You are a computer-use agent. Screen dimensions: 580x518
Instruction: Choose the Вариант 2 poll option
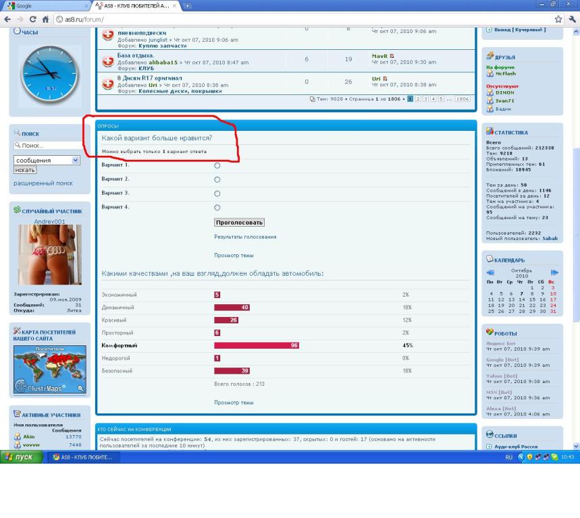click(x=217, y=179)
